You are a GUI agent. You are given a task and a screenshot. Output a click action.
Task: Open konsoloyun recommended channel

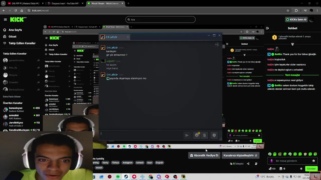pyautogui.click(x=21, y=109)
